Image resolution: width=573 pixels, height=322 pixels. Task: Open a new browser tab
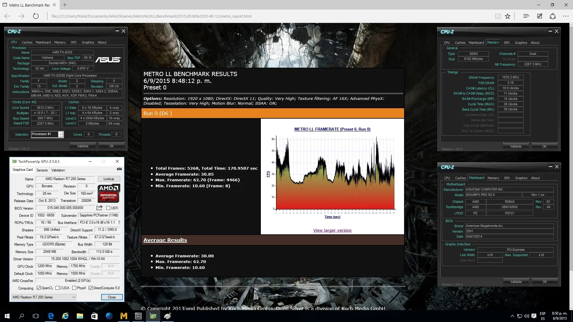[65, 5]
